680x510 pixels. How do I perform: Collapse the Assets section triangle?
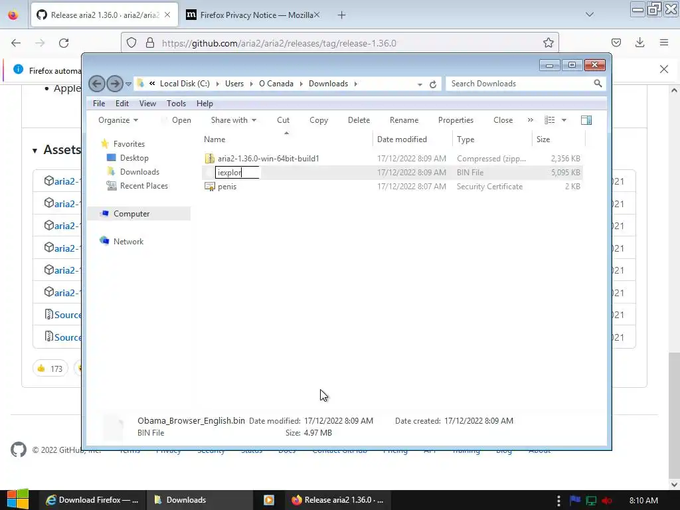pos(35,151)
